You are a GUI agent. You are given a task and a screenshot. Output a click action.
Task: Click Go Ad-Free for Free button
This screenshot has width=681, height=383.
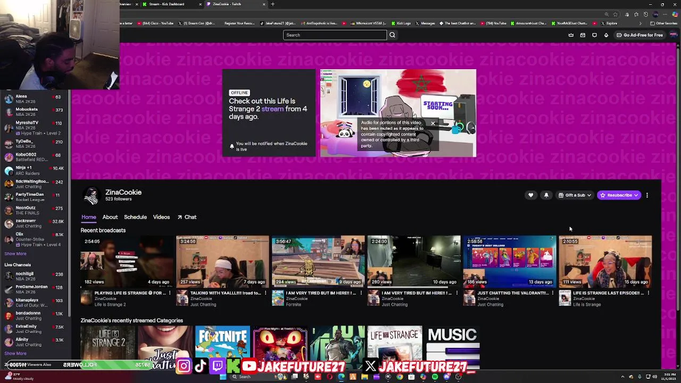640,35
